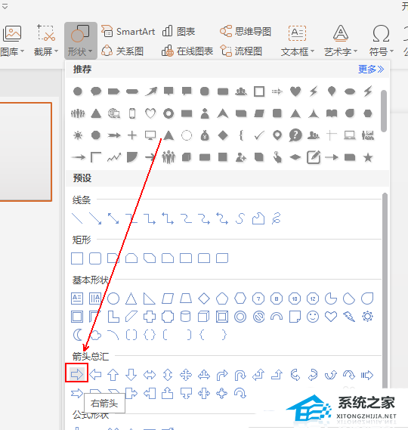Viewport: 408px width, 430px height.
Task: Insert a 流程图 flowchart
Action: [241, 51]
